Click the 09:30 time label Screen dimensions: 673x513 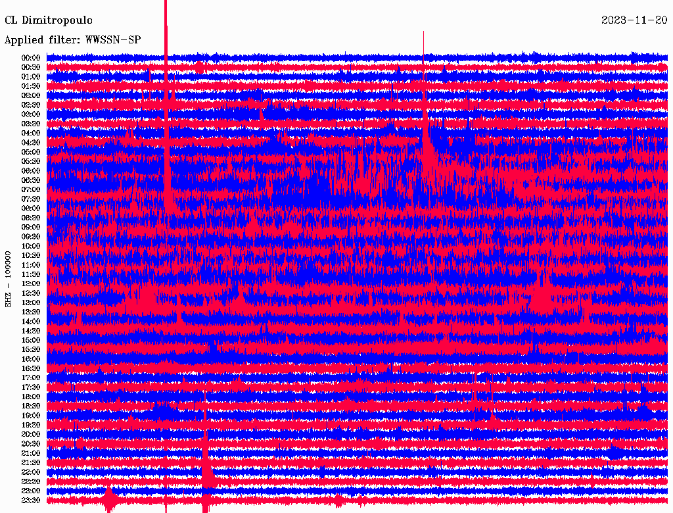(x=31, y=237)
